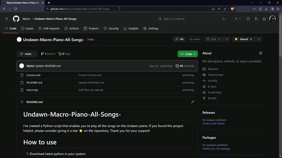282x158 pixels.
Task: Open the command palette icon
Action: click(224, 19)
